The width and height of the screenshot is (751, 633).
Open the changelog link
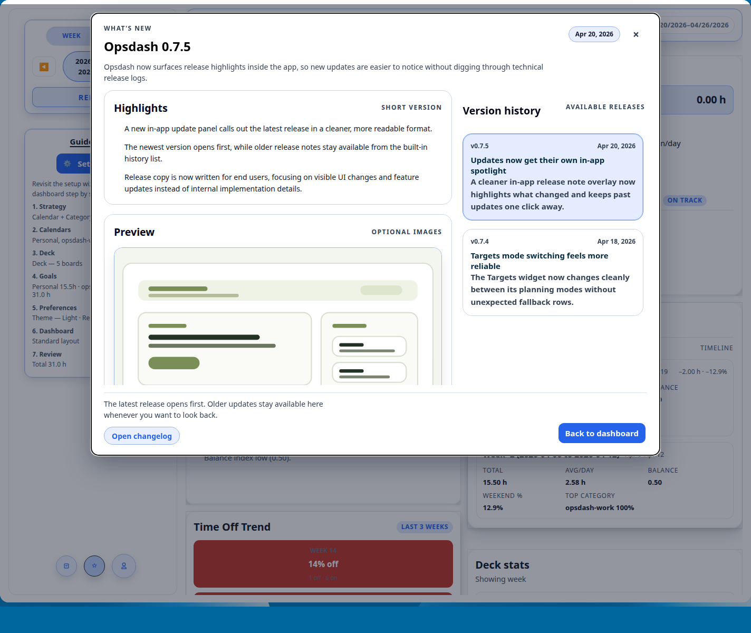(x=142, y=436)
